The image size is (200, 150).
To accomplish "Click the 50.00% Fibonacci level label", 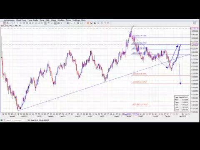I will [x=139, y=48].
